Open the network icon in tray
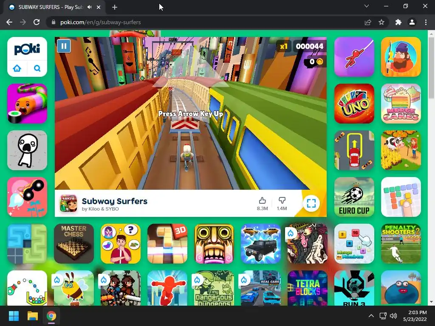The image size is (435, 326). pyautogui.click(x=383, y=316)
